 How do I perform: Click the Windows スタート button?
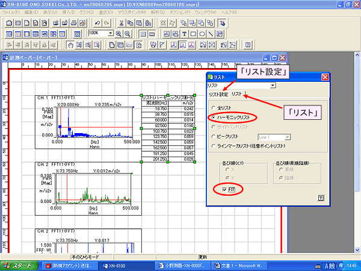pos(19,266)
